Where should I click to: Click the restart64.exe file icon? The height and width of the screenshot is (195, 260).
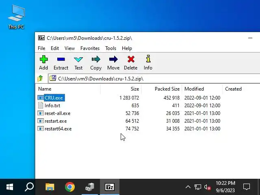pos(41,129)
